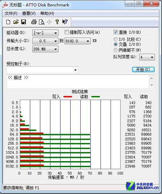Click the green 读取 legend swatch
The height and width of the screenshot is (194, 162).
point(95,97)
